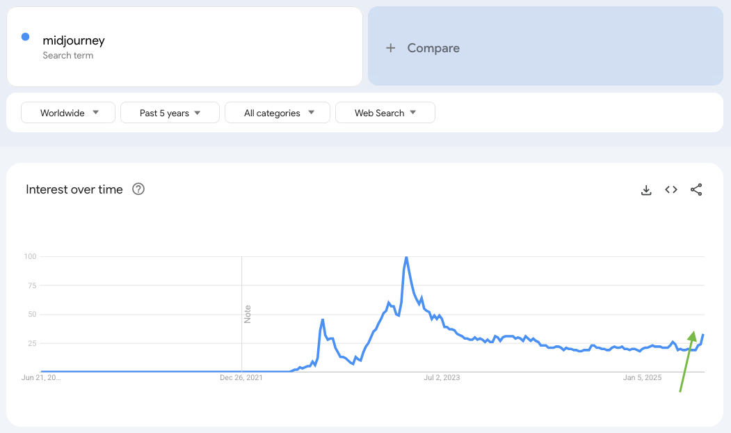Click the Jul 2, 2023 axis label
731x433 pixels.
(442, 377)
